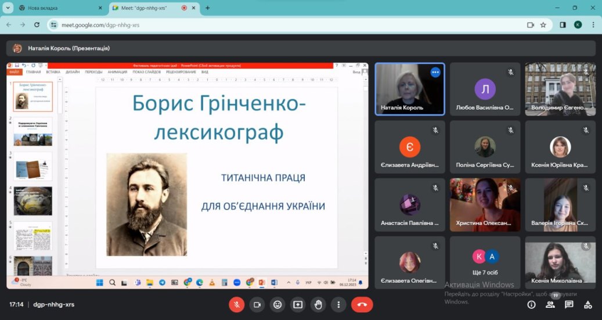Open camera permission icon in address bar
The width and height of the screenshot is (602, 320).
pos(531,25)
